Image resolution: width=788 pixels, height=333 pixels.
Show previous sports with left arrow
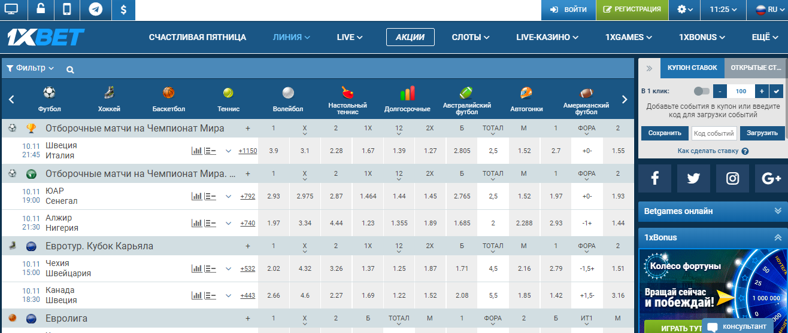pos(11,100)
